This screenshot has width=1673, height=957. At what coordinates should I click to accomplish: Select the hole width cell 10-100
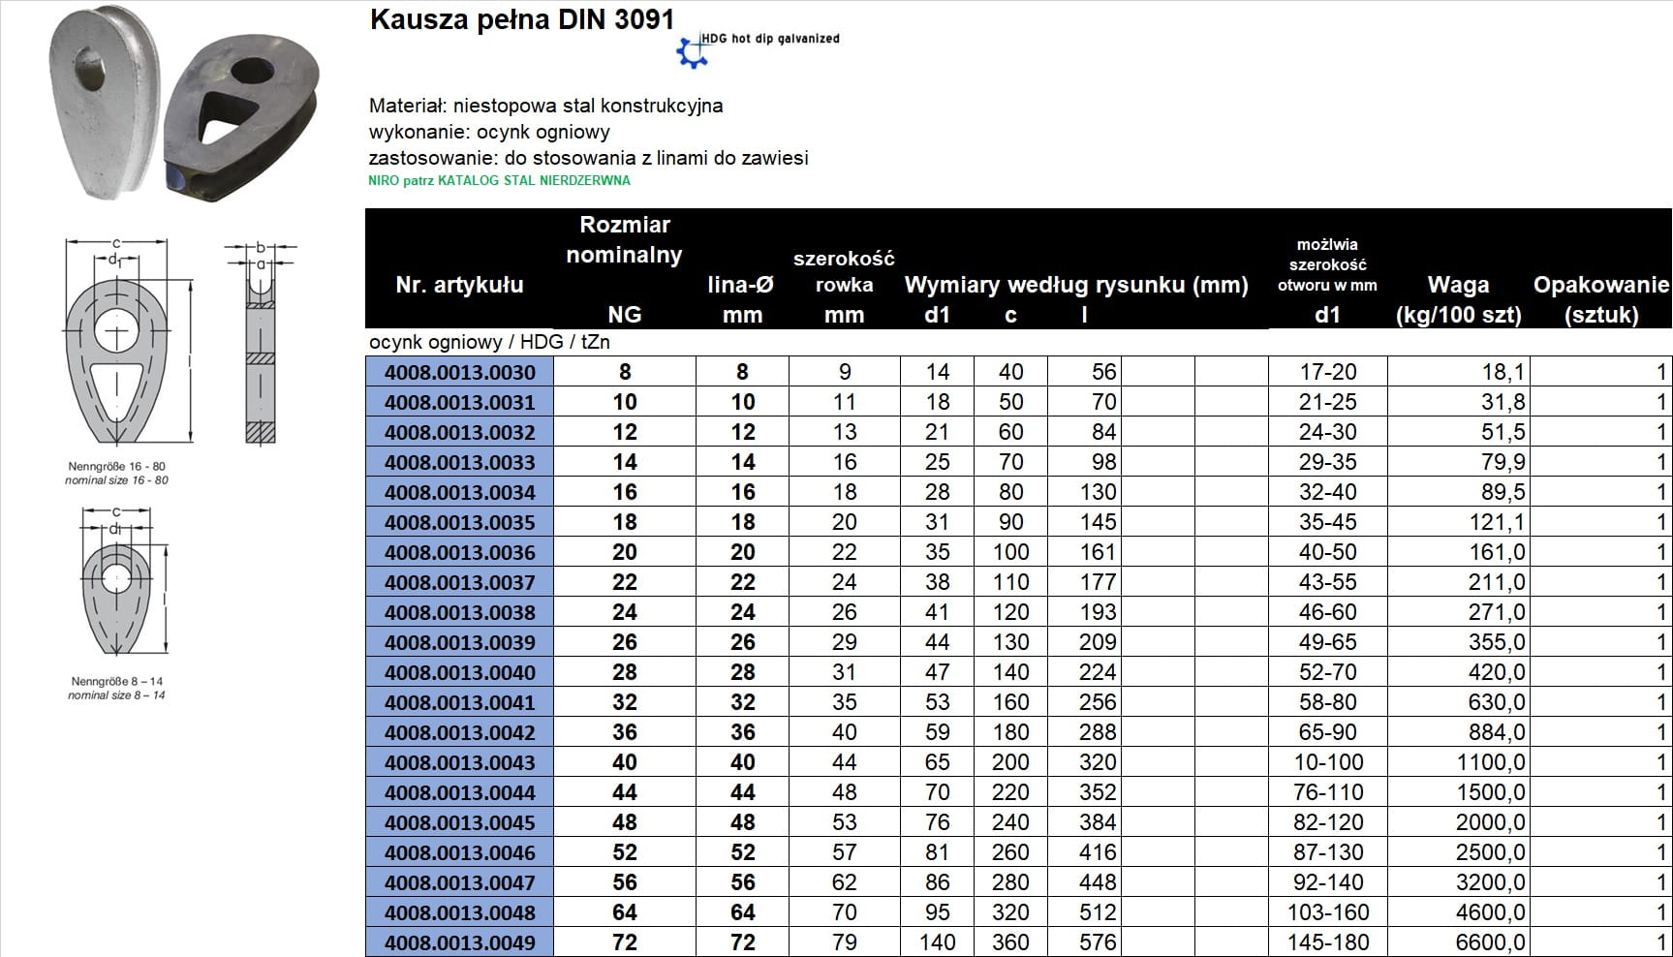pyautogui.click(x=1327, y=762)
